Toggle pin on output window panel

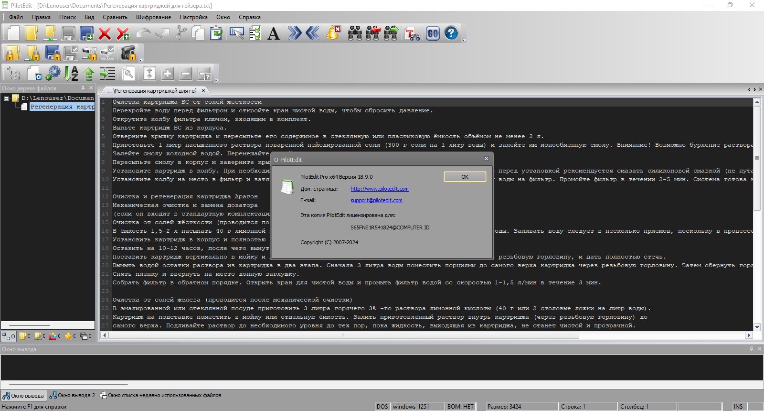[752, 349]
